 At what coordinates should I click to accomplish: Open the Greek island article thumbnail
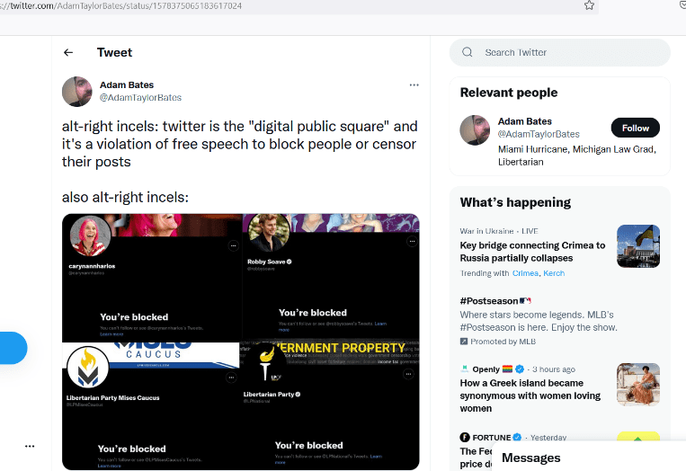click(637, 385)
